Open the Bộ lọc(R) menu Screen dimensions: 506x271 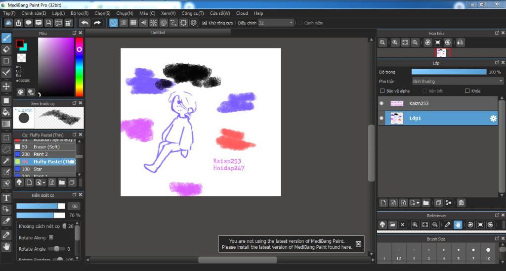click(x=80, y=13)
